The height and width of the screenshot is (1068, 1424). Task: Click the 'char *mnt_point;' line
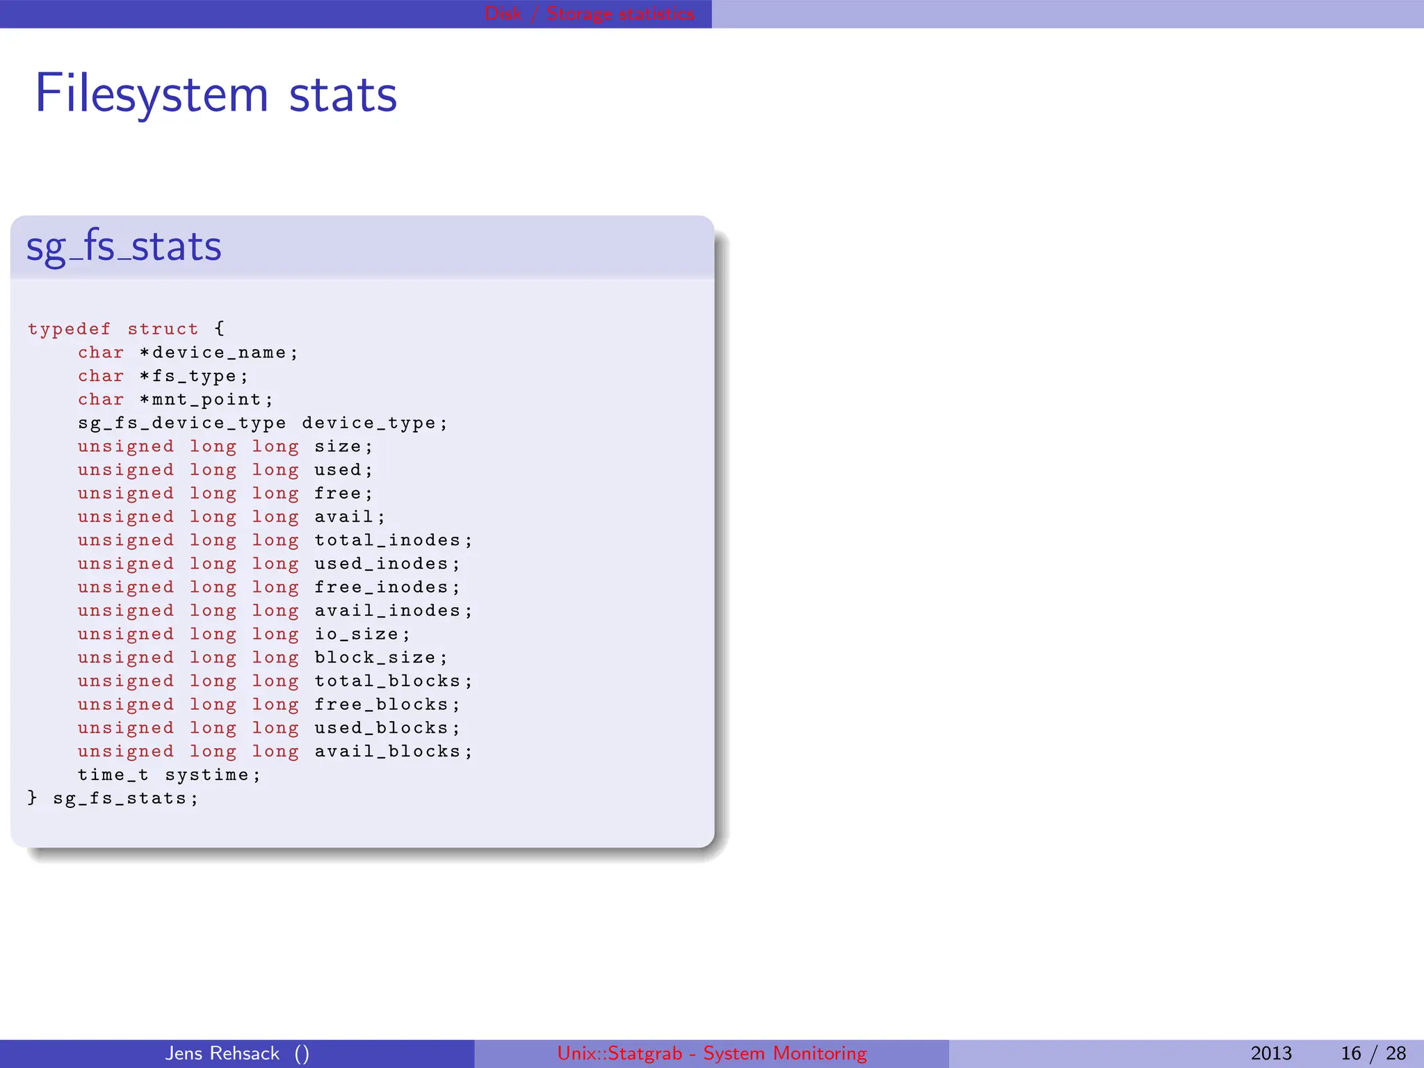pos(175,400)
